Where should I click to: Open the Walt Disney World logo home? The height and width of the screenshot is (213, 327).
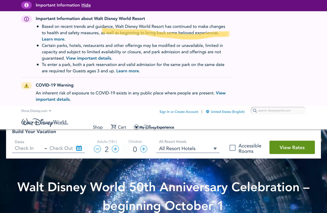45,123
